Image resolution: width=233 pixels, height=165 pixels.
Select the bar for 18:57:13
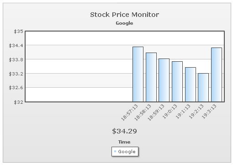coord(138,74)
